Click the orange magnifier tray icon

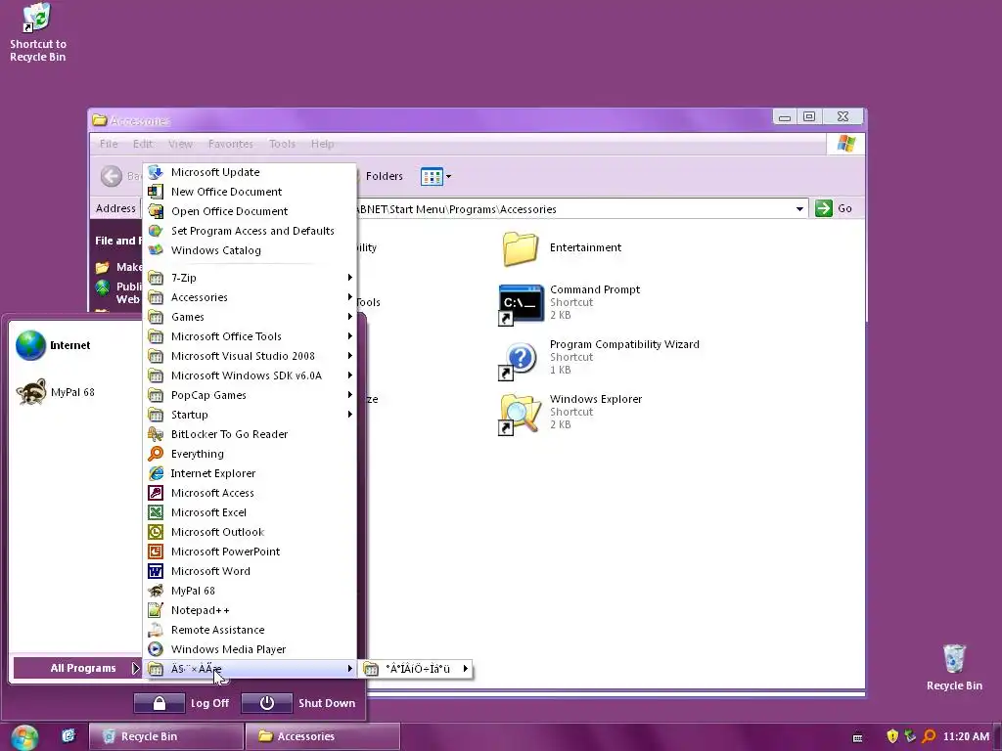click(930, 736)
